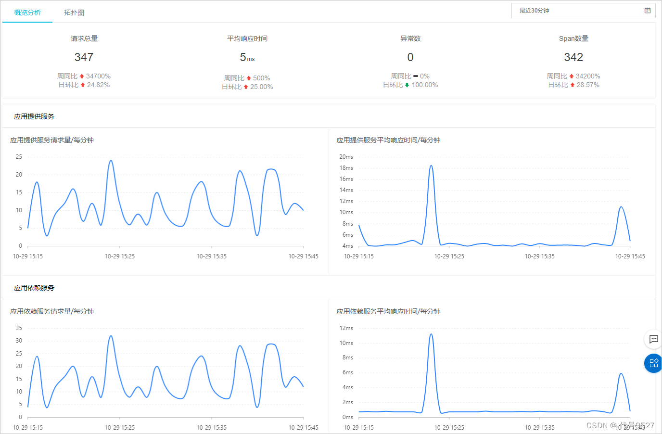This screenshot has width=662, height=434.
Task: Click the 日环比 100.00% figure
Action: pos(410,85)
